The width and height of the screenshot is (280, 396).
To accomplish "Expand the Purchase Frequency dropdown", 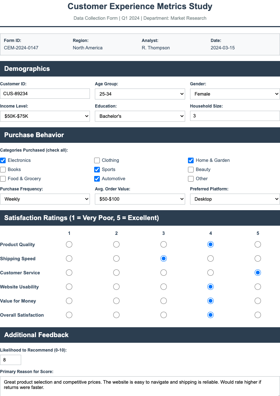I will [x=45, y=199].
